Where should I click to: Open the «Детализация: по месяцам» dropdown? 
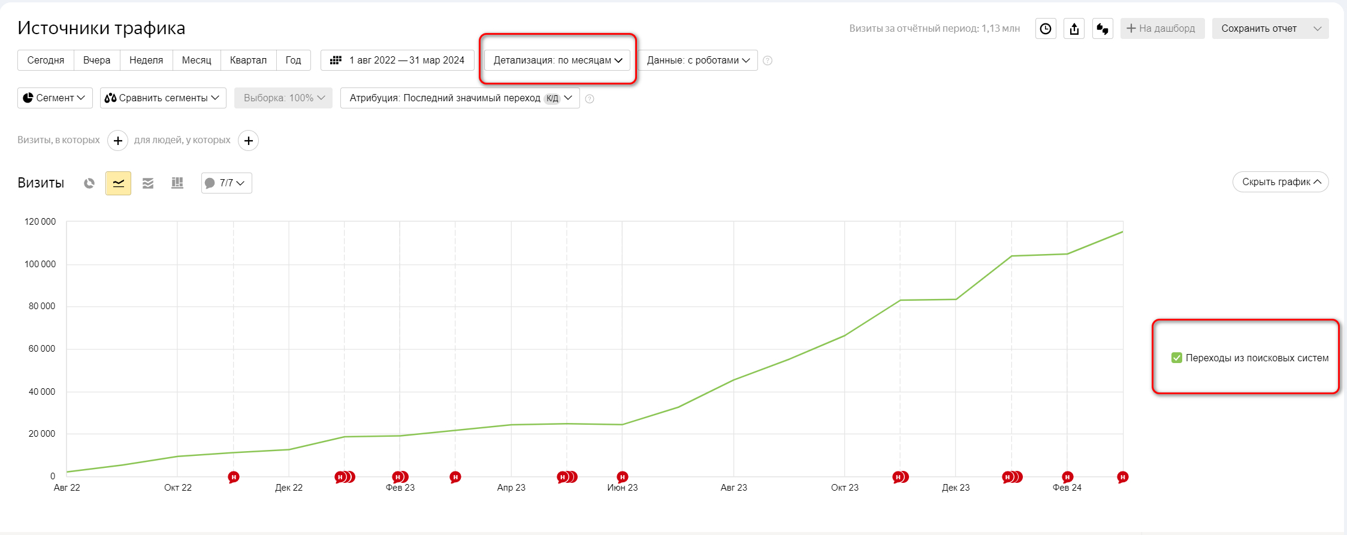[x=557, y=61]
